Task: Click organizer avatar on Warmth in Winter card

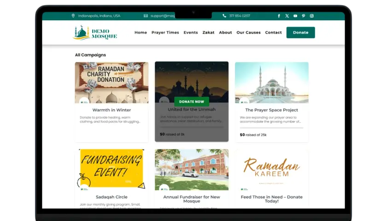Action: click(84, 101)
